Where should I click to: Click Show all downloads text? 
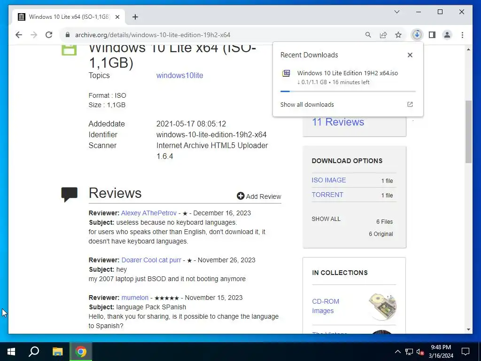click(307, 104)
